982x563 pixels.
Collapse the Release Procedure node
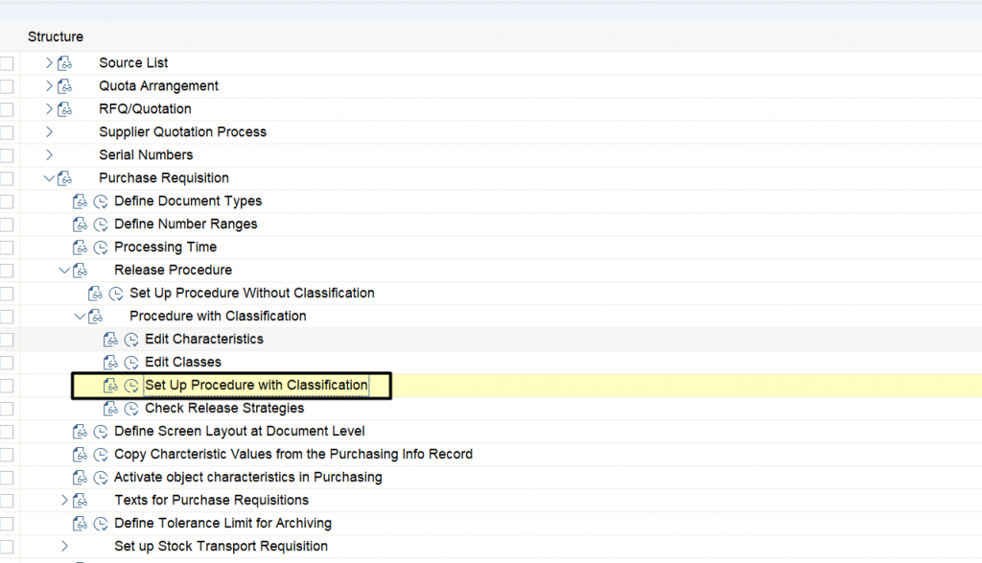(64, 270)
